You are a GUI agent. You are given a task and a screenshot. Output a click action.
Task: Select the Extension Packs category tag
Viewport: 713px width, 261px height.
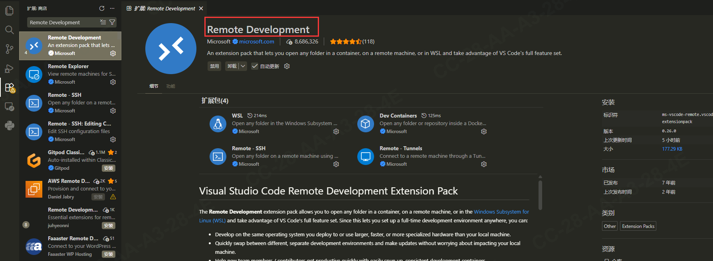pyautogui.click(x=638, y=226)
